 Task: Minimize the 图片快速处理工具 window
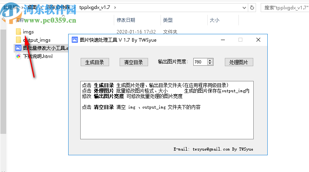point(223,40)
